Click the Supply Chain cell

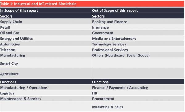[x=46, y=22]
